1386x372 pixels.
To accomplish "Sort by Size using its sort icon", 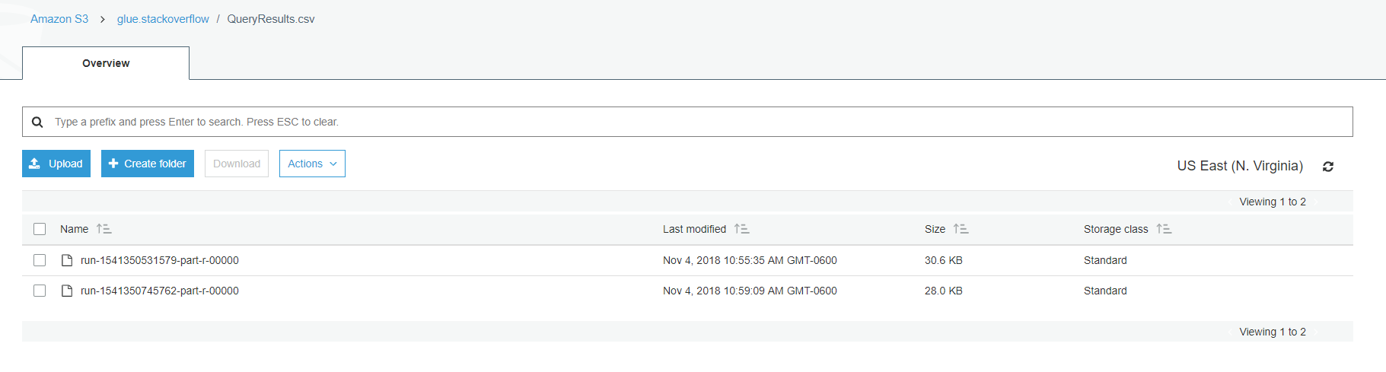I will (961, 229).
